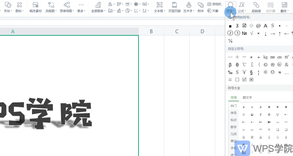The image size is (293, 156).
Task: Insert the black square recent symbol
Action: pos(230,26)
